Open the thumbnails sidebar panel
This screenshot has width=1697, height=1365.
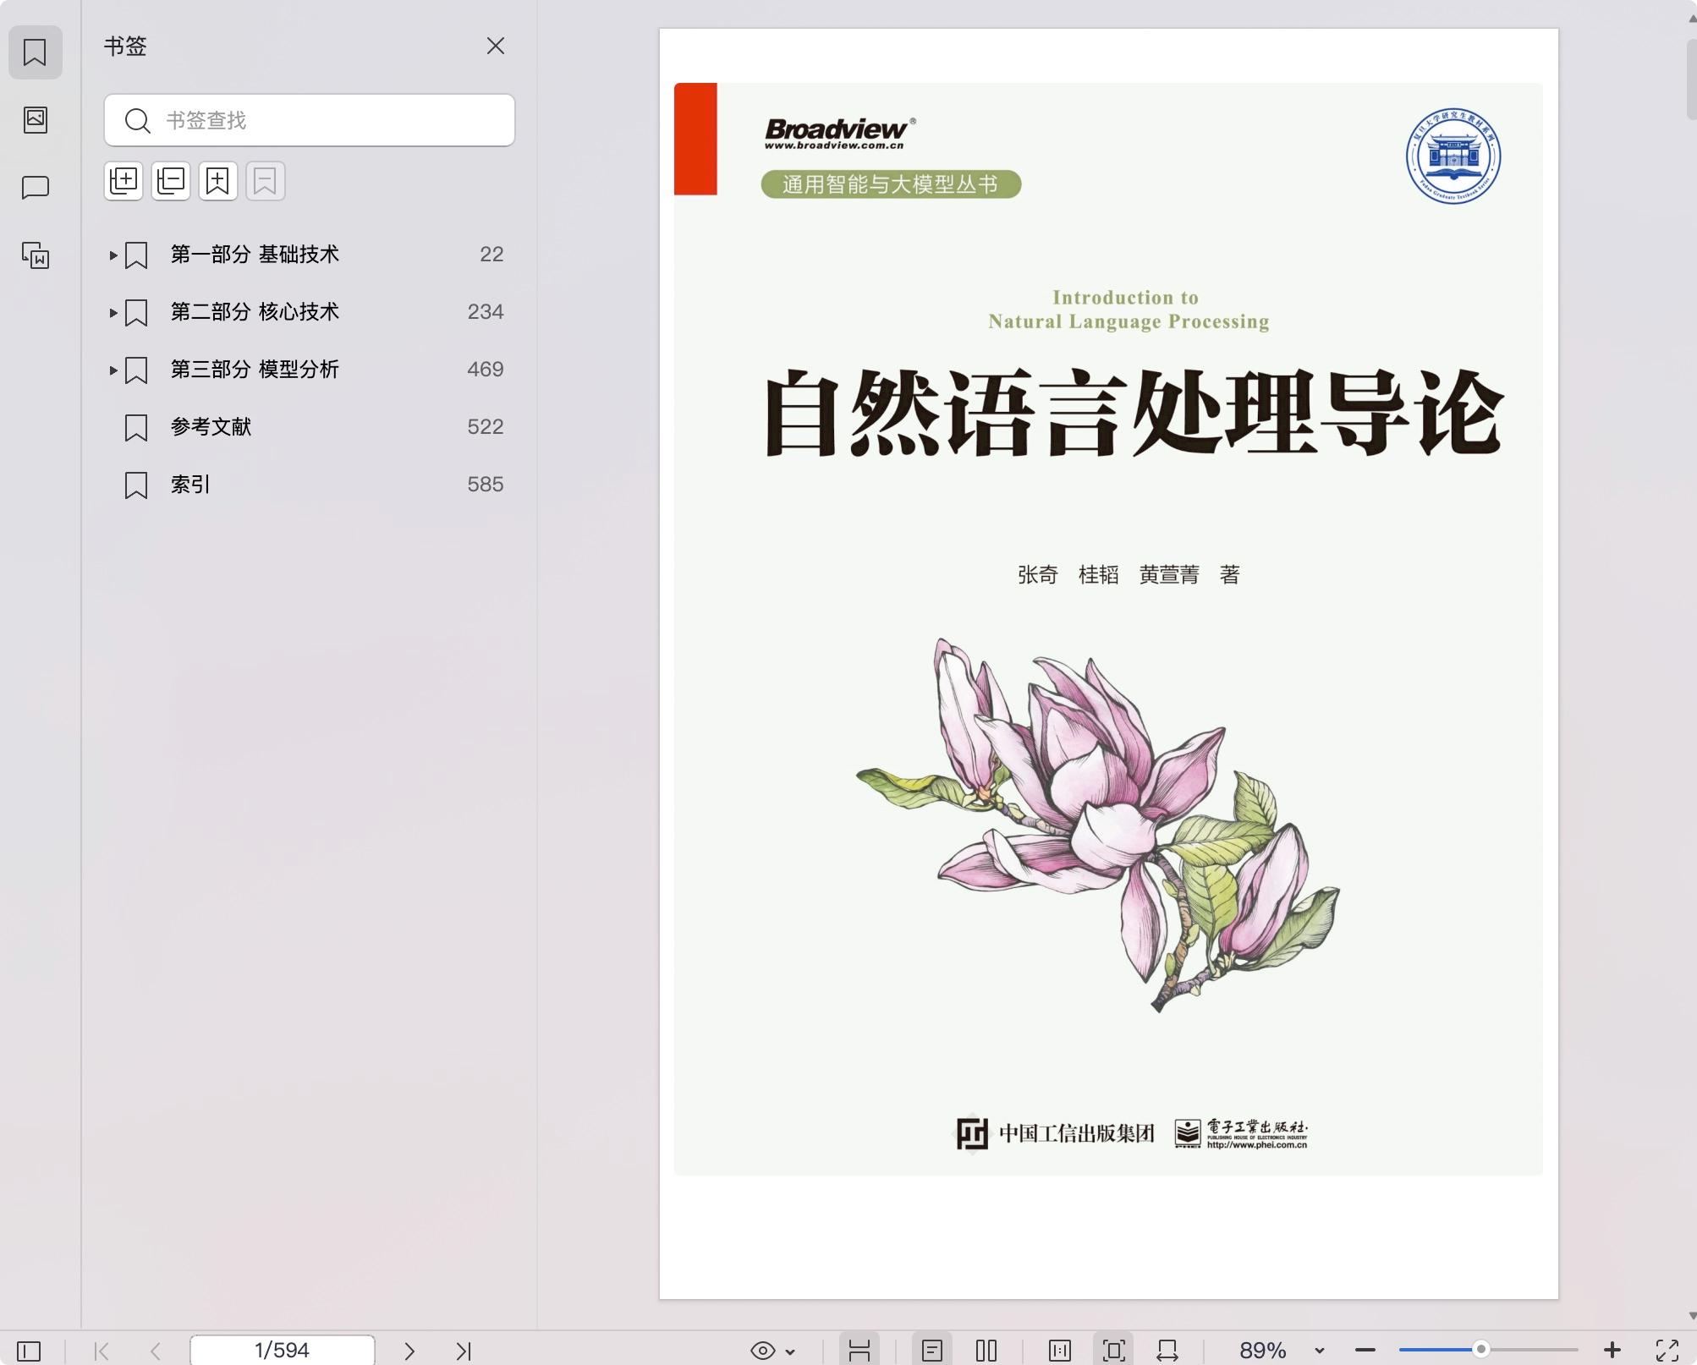[x=35, y=119]
